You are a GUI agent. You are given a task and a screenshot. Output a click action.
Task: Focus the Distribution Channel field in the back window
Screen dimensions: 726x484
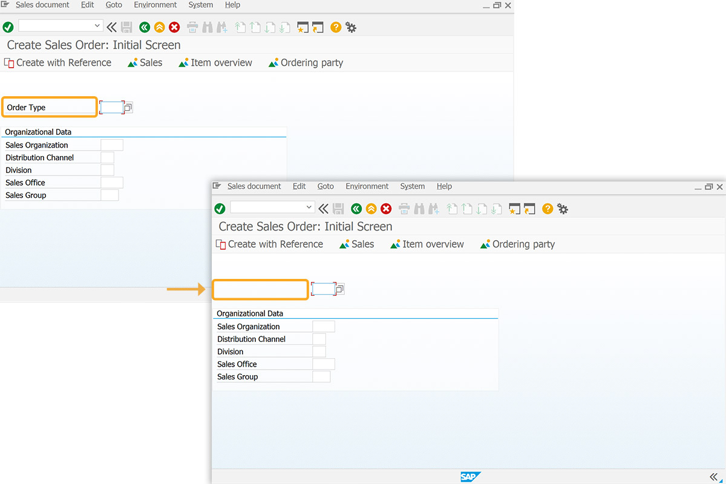[x=107, y=157]
